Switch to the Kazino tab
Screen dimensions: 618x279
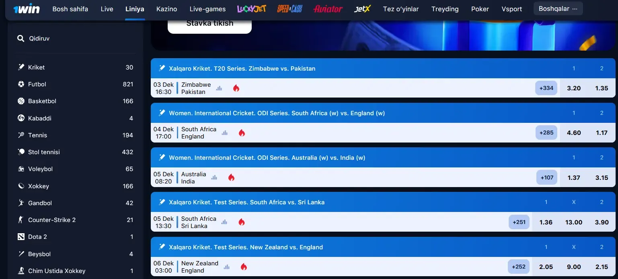(x=167, y=9)
